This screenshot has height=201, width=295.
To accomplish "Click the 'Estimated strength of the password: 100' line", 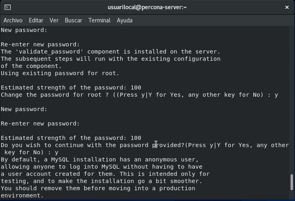I will click(71, 88).
